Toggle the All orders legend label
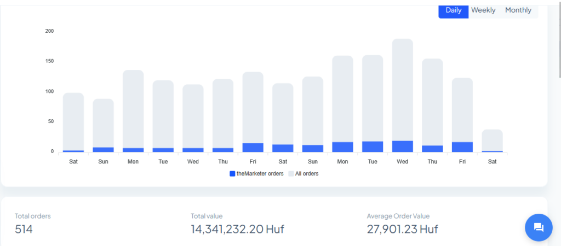 (306, 174)
